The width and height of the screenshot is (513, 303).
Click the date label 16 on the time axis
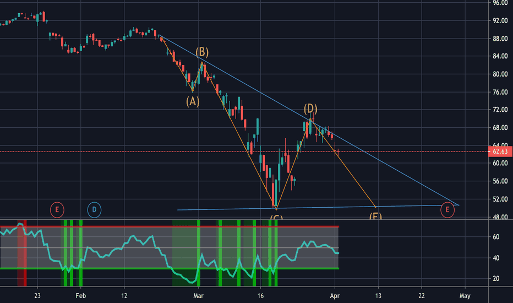(x=260, y=296)
